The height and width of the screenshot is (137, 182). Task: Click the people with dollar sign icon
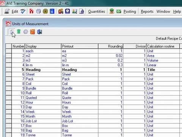61,11
